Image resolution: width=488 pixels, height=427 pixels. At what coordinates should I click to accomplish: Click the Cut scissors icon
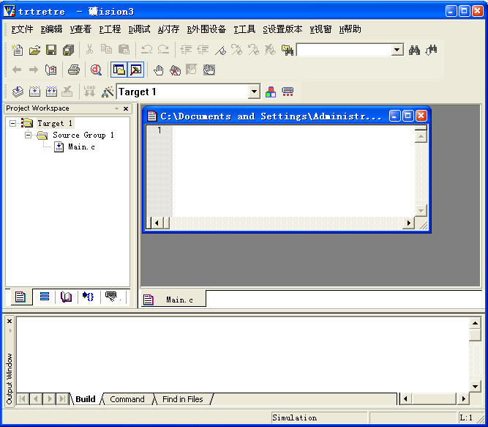90,49
